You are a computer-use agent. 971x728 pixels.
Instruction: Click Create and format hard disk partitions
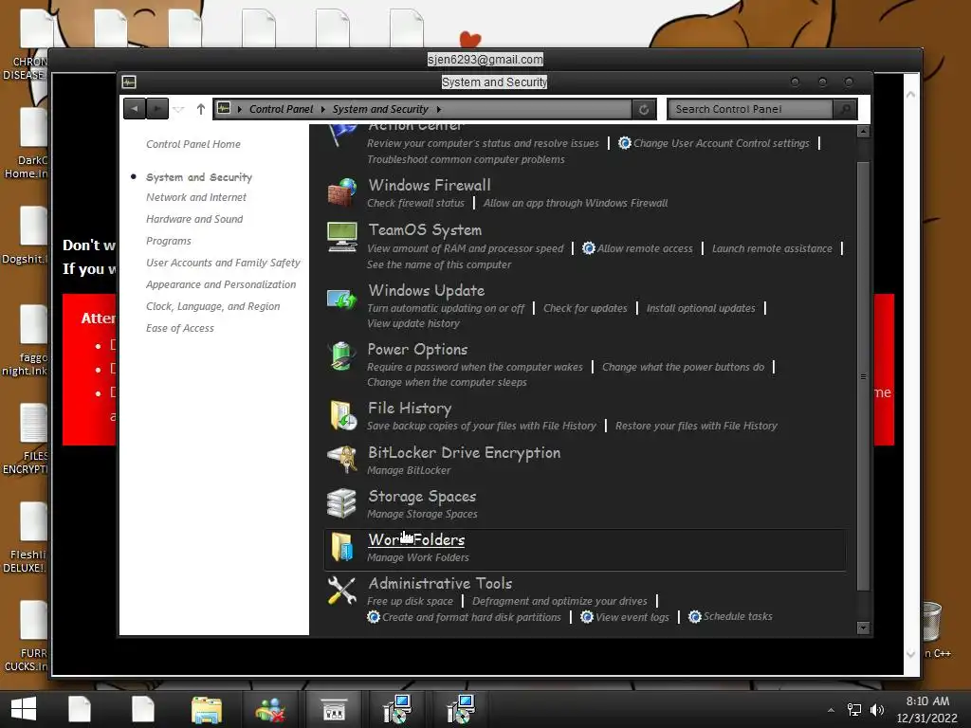pos(471,617)
